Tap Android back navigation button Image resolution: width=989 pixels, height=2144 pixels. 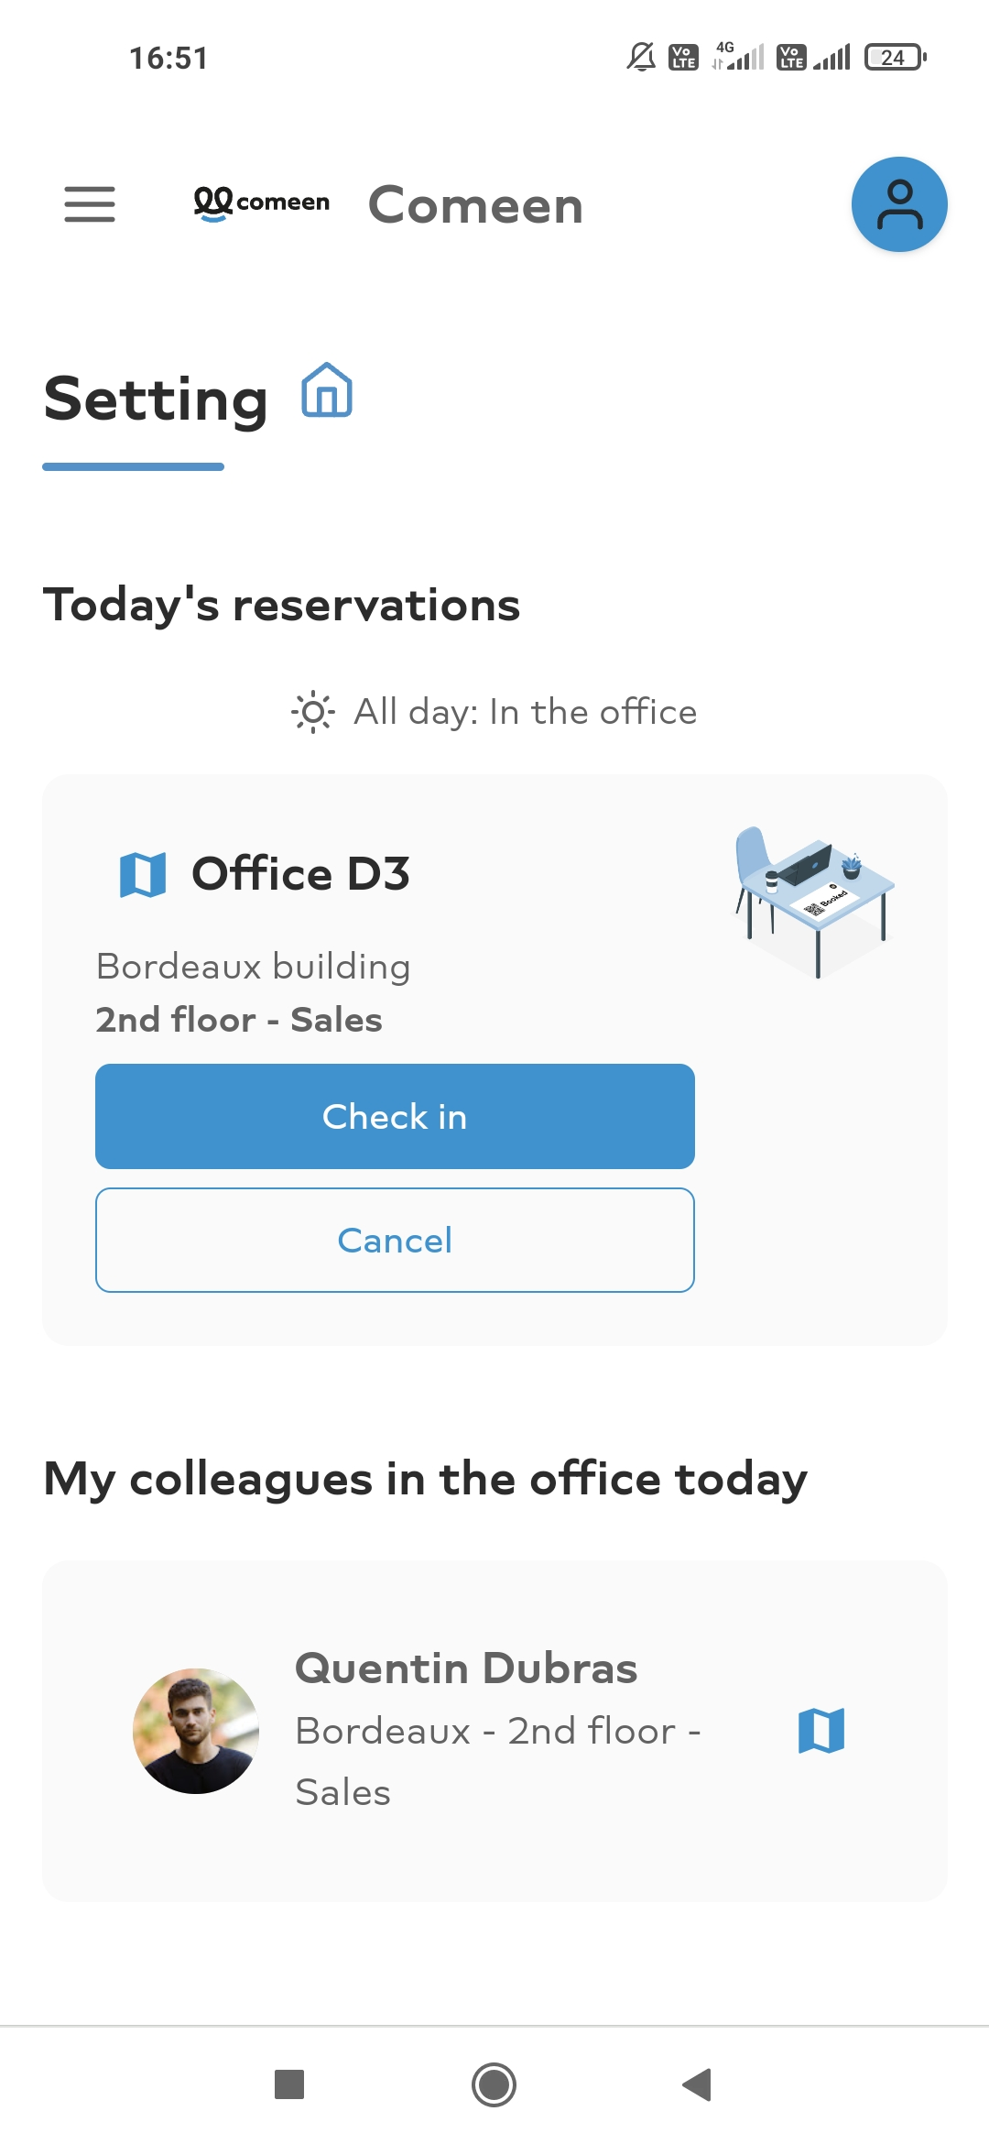[698, 2084]
